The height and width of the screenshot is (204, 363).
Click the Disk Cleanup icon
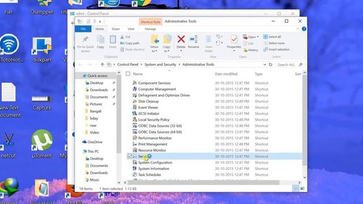tap(134, 101)
